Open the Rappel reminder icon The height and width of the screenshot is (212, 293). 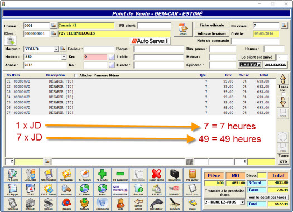click(x=12, y=190)
